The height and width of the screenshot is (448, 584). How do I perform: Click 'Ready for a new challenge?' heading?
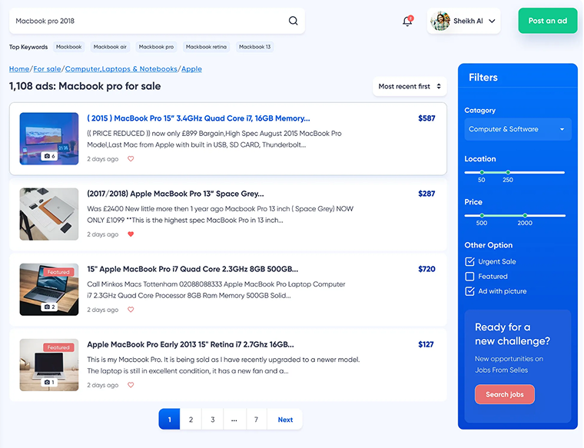[512, 334]
